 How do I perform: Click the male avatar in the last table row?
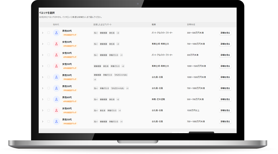(x=56, y=121)
